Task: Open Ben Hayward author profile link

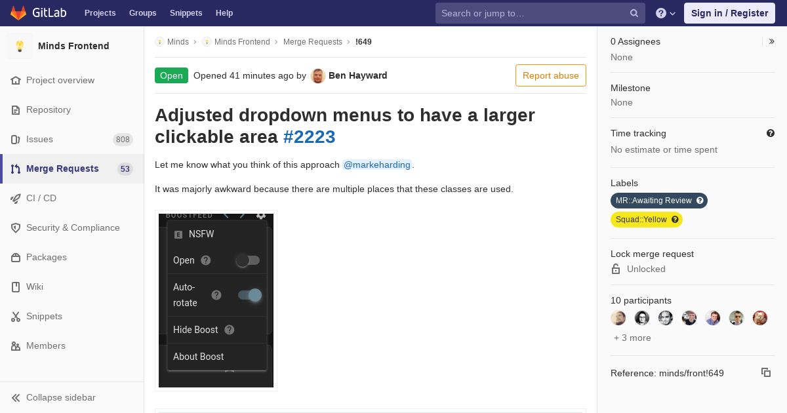Action: coord(358,75)
